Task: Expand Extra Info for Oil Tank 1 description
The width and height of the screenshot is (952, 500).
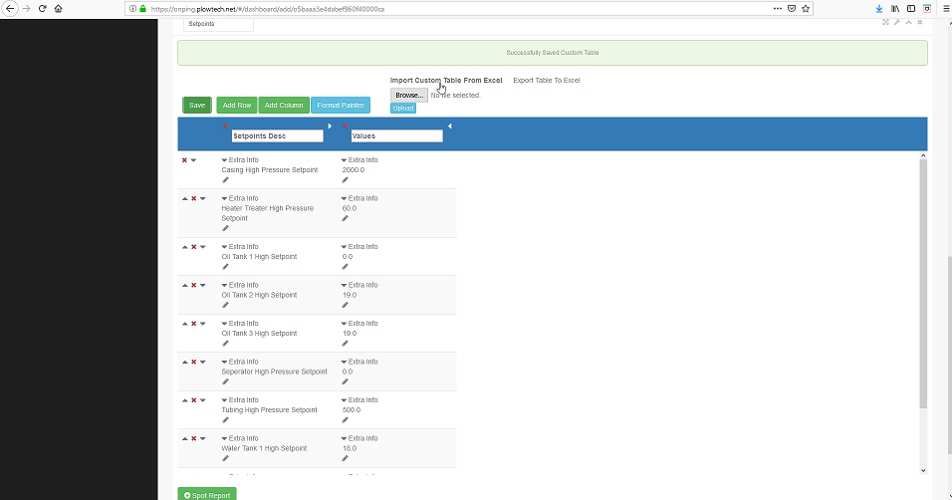Action: pyautogui.click(x=225, y=247)
